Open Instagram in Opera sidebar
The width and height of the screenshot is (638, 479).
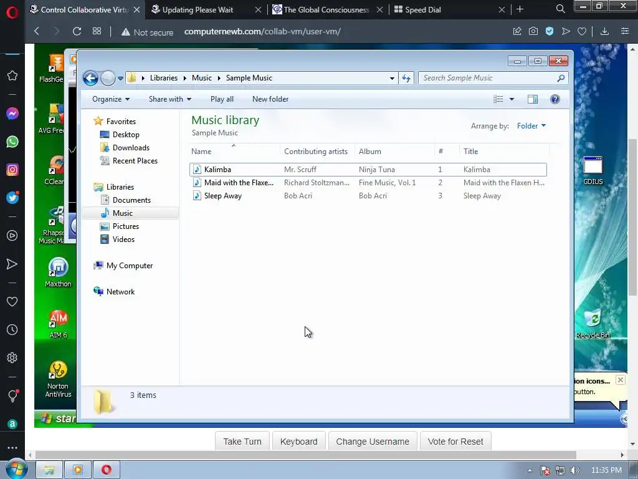pos(12,170)
